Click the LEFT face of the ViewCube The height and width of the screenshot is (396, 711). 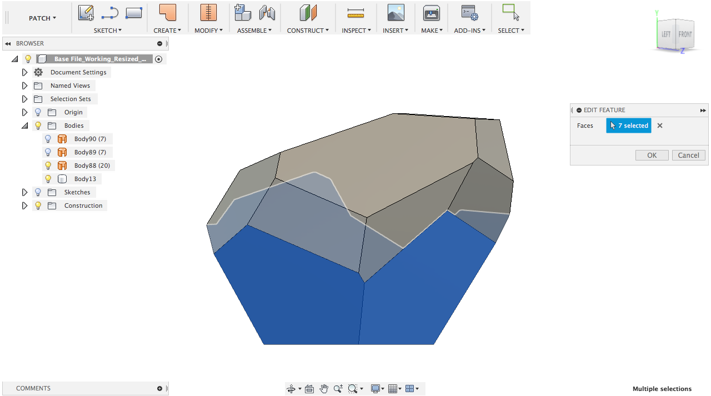[666, 34]
